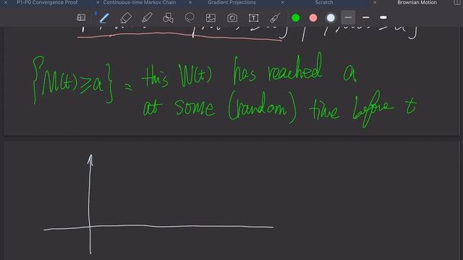
Task: Open split view icon beside tabs
Action: (x=457, y=2)
